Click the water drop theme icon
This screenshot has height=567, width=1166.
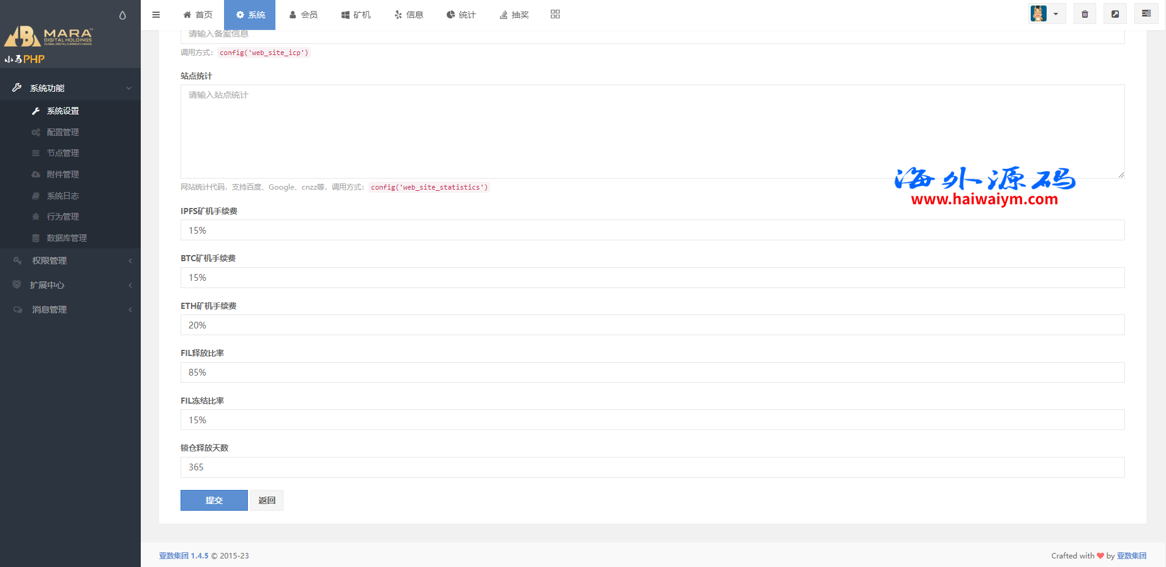(x=122, y=15)
